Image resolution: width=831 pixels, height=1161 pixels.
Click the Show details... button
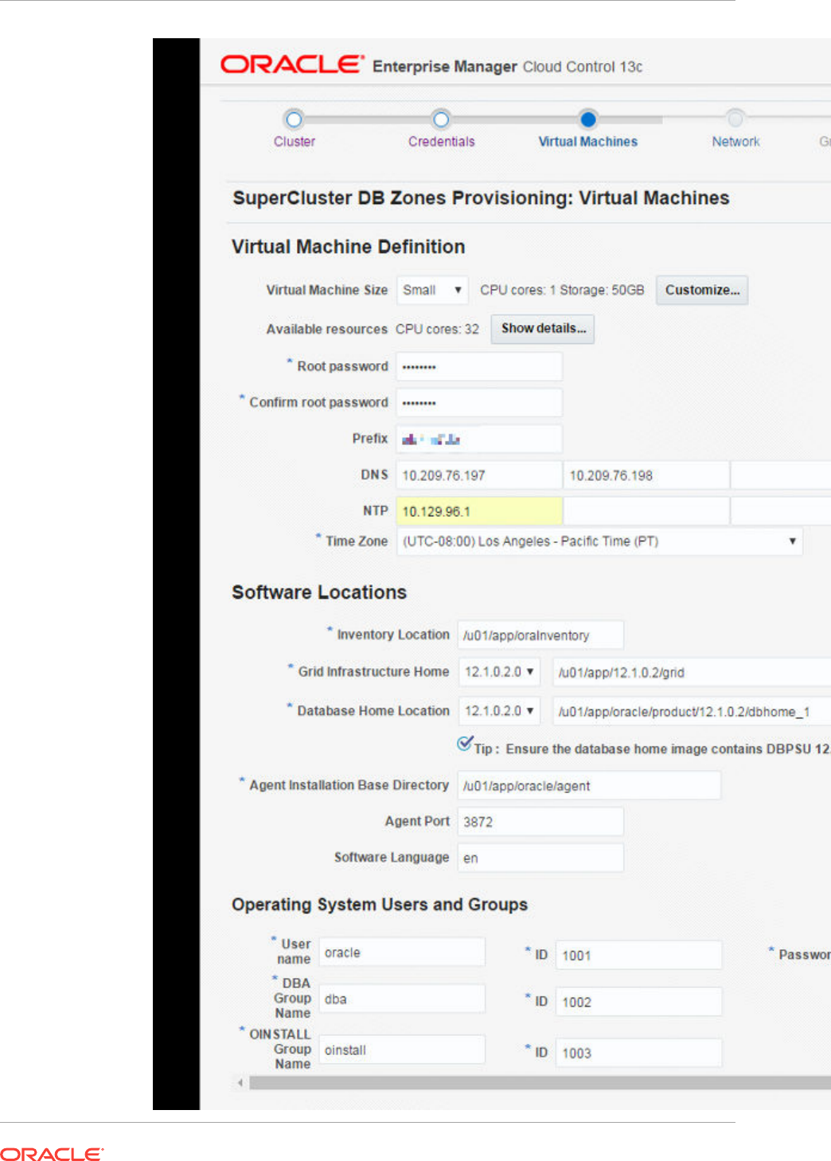543,328
